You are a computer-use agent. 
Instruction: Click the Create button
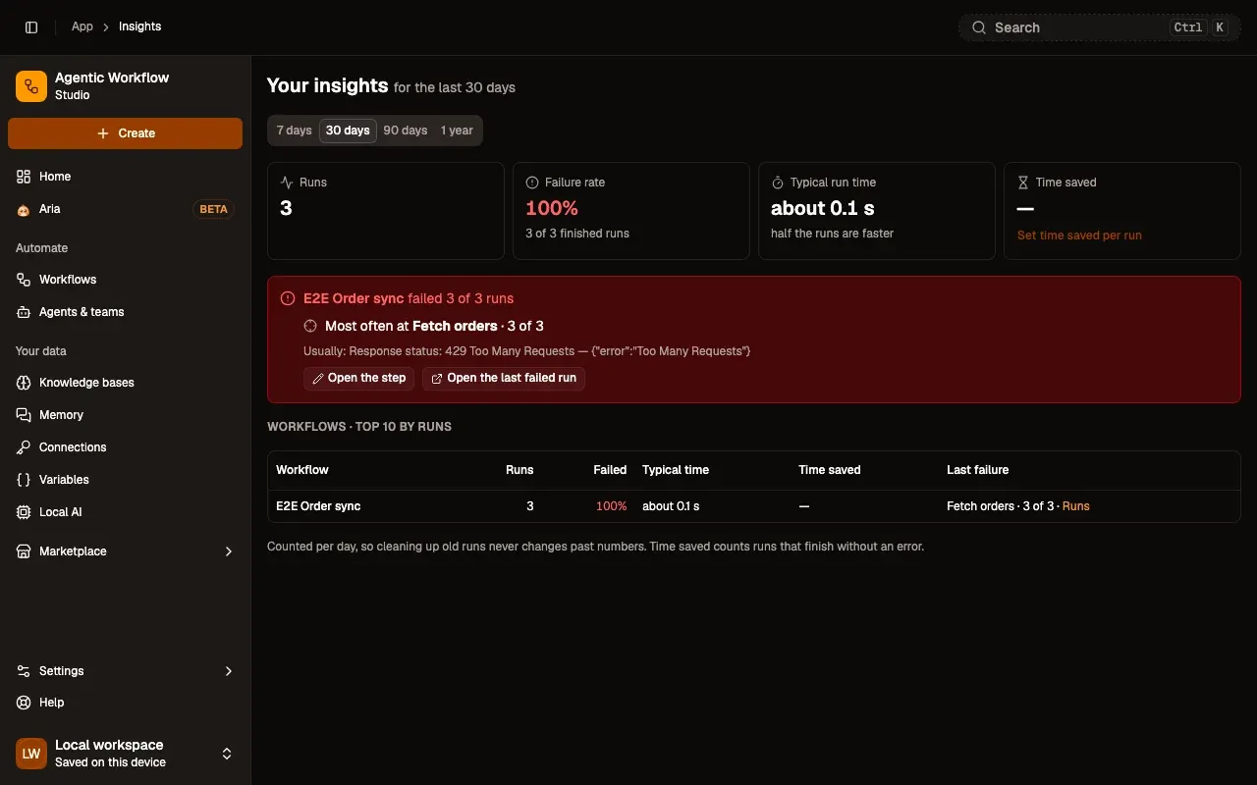(125, 133)
